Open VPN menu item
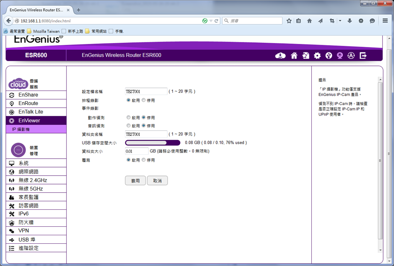Image resolution: width=394 pixels, height=266 pixels. (x=36, y=231)
